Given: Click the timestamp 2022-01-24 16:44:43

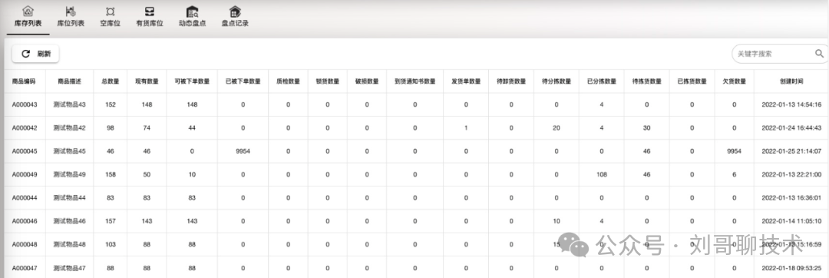Looking at the screenshot, I should pyautogui.click(x=791, y=128).
